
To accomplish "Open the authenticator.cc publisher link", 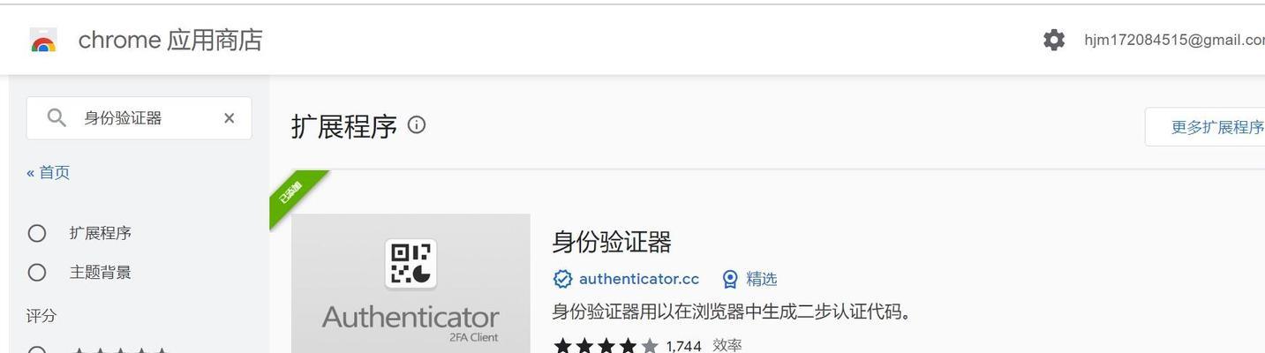I will pyautogui.click(x=639, y=279).
